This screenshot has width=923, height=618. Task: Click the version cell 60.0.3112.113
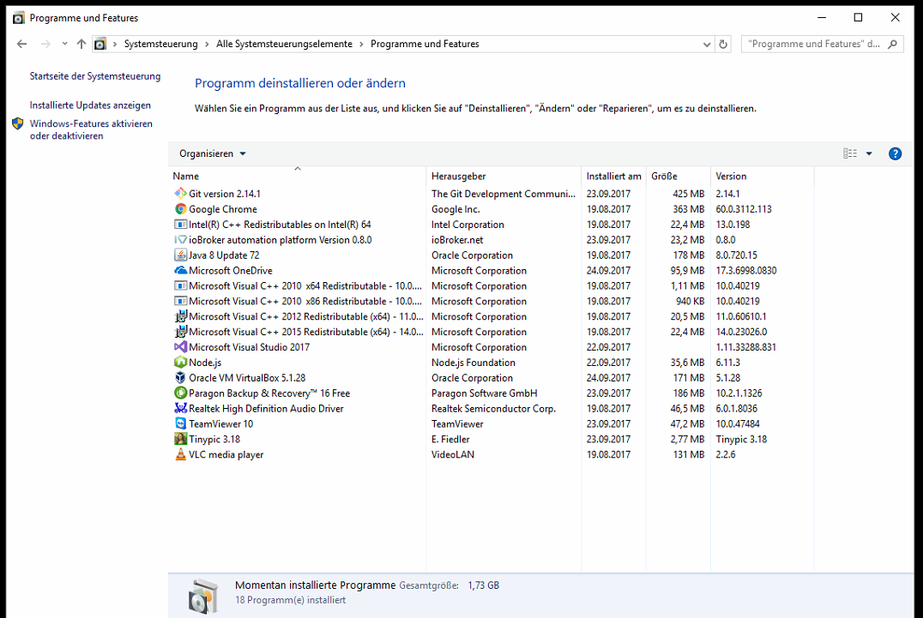[x=744, y=209]
